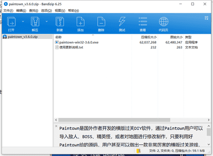Open the View (视图) menu
213x156 pixels.
(x=60, y=11)
